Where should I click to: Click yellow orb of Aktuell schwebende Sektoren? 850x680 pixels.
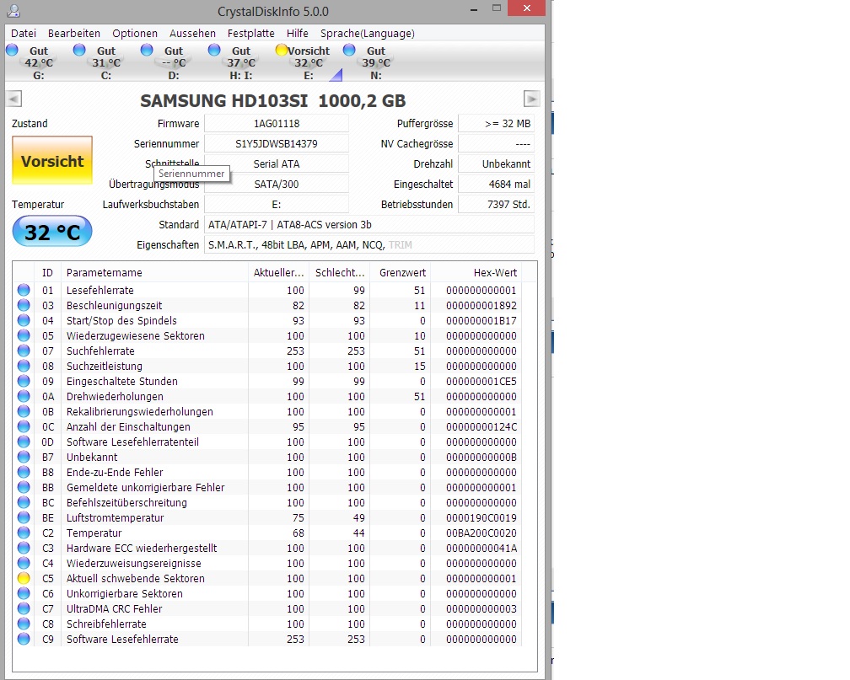pyautogui.click(x=24, y=578)
